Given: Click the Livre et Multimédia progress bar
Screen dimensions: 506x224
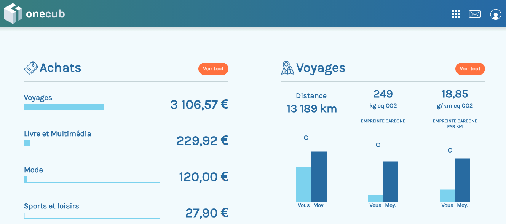Looking at the screenshot, I should [92, 143].
